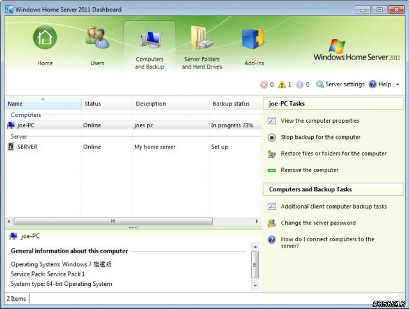Choose Remove the computer

(x=309, y=170)
